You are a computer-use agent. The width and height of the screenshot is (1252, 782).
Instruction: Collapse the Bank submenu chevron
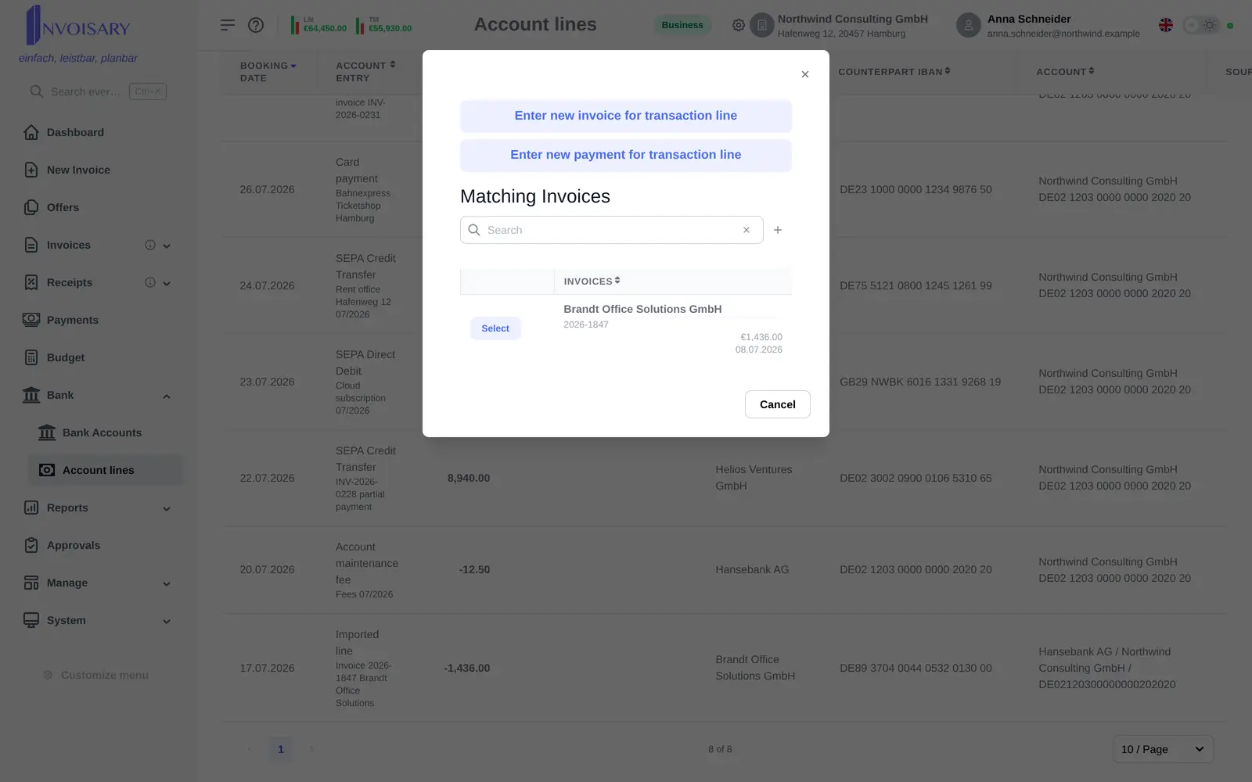pyautogui.click(x=167, y=396)
